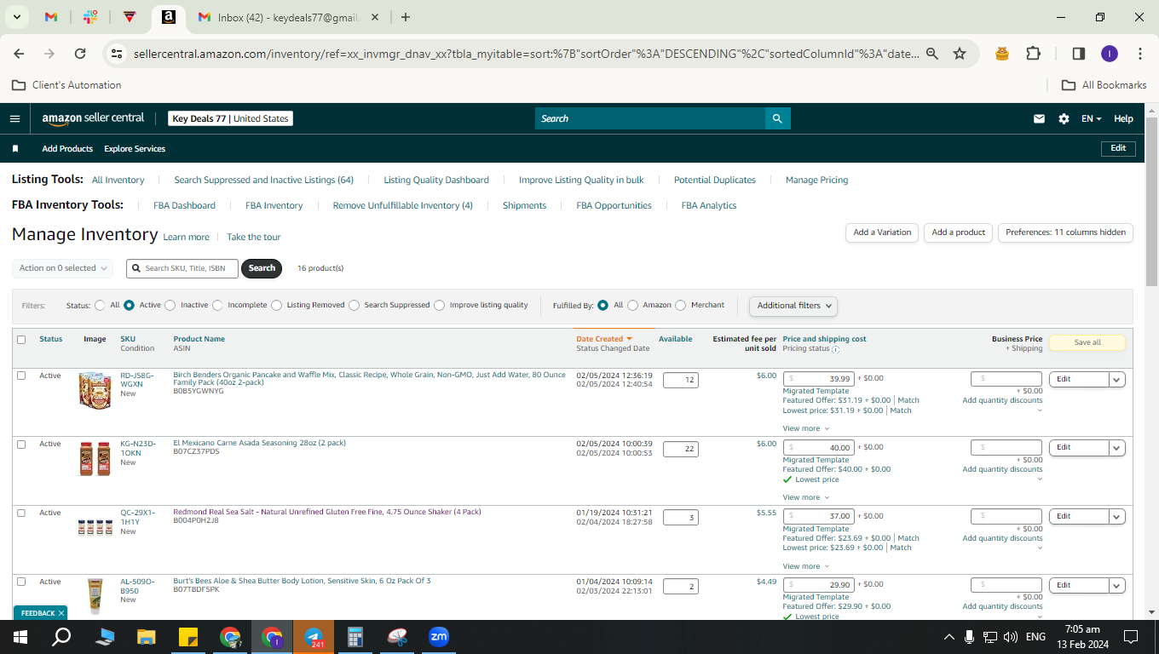Go to the FBA Dashboard
The width and height of the screenshot is (1159, 654).
coord(184,205)
